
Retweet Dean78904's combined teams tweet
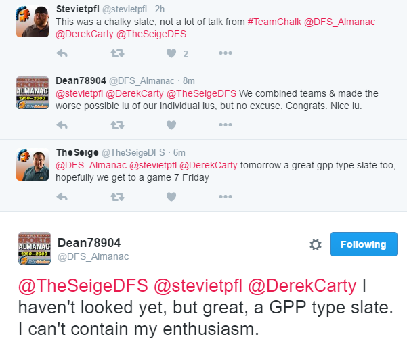click(x=117, y=125)
